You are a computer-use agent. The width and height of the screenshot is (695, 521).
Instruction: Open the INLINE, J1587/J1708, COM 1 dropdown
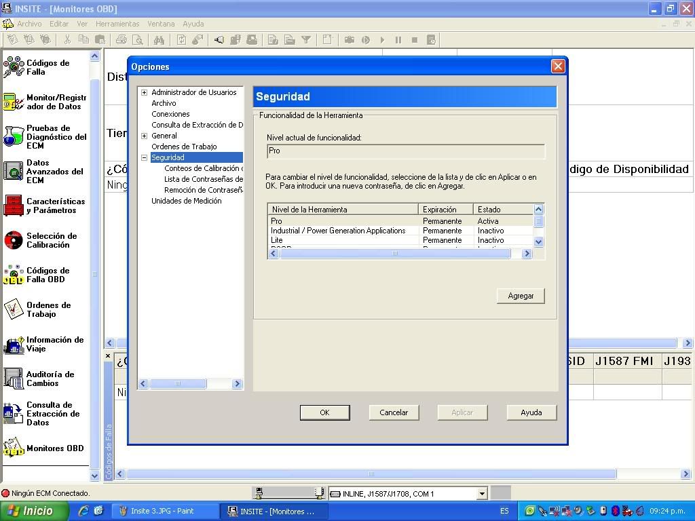click(482, 493)
